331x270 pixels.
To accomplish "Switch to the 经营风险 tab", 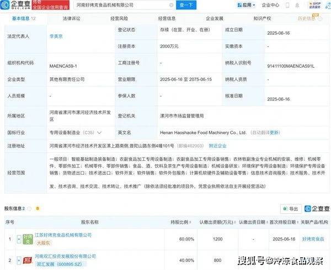I will coord(119,19).
